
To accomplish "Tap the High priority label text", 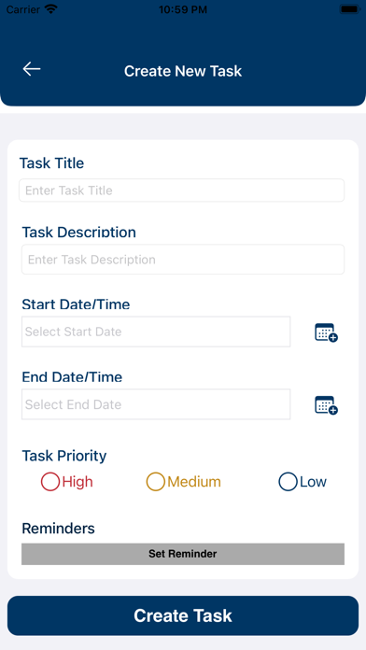I will (77, 482).
